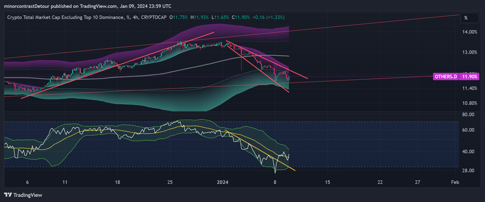
Task: Click the '8' date label on time axis
Action: click(x=275, y=182)
